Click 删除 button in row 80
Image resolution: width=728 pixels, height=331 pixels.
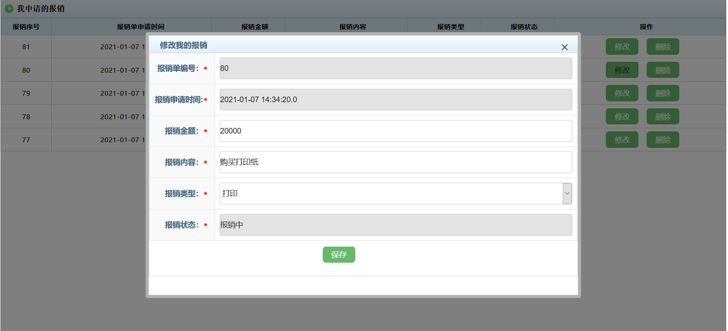coord(663,70)
